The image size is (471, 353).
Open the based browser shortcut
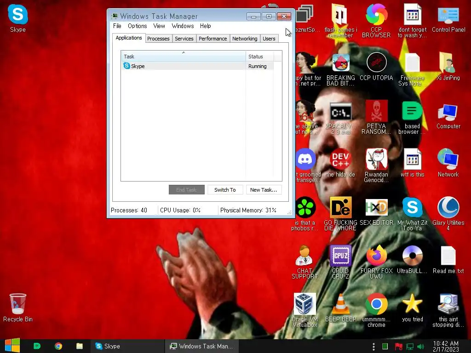click(x=412, y=117)
